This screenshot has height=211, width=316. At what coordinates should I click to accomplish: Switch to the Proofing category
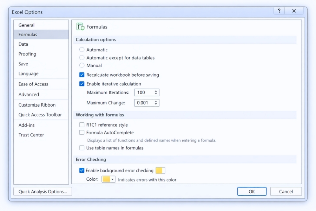click(27, 54)
